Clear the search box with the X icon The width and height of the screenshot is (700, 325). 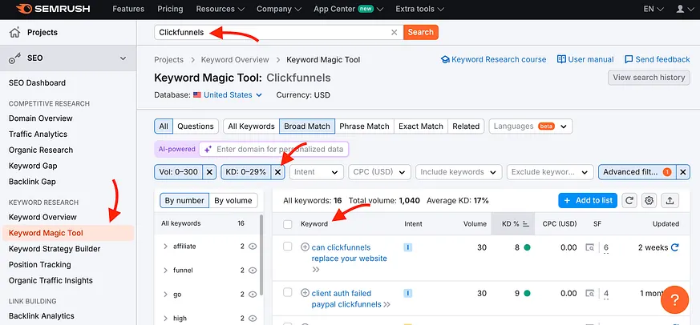coord(394,32)
